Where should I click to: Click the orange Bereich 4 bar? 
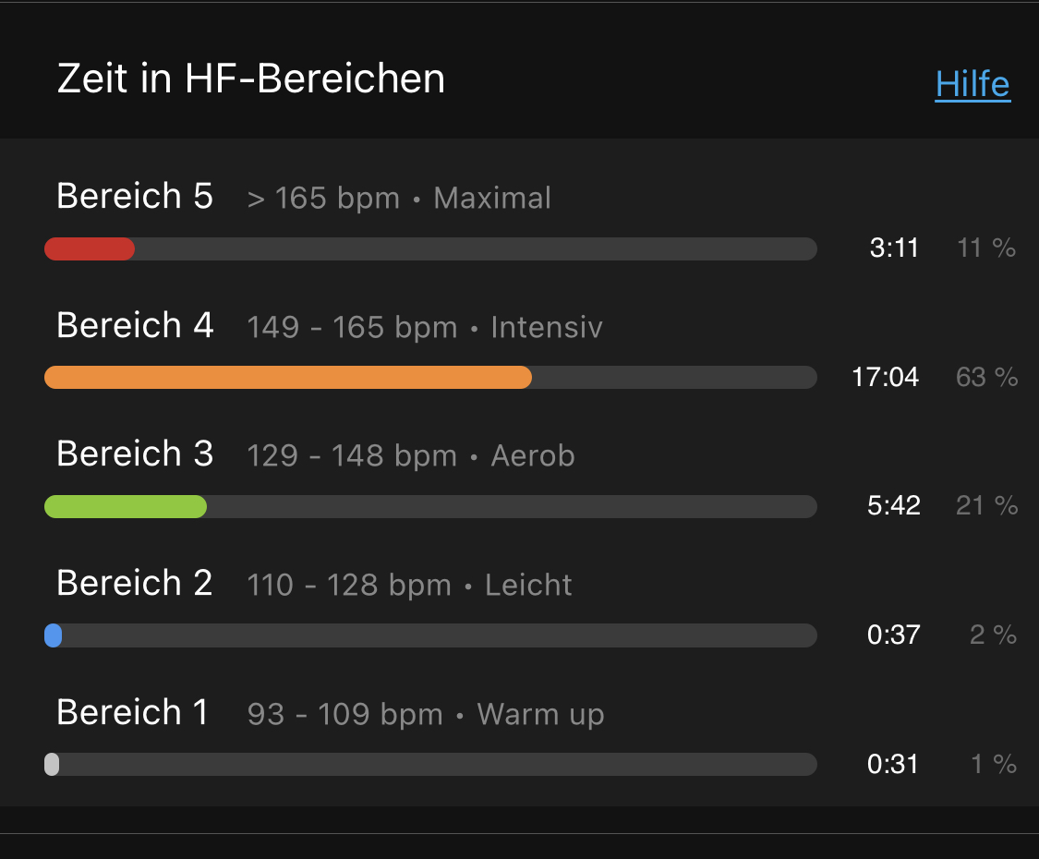click(x=287, y=377)
